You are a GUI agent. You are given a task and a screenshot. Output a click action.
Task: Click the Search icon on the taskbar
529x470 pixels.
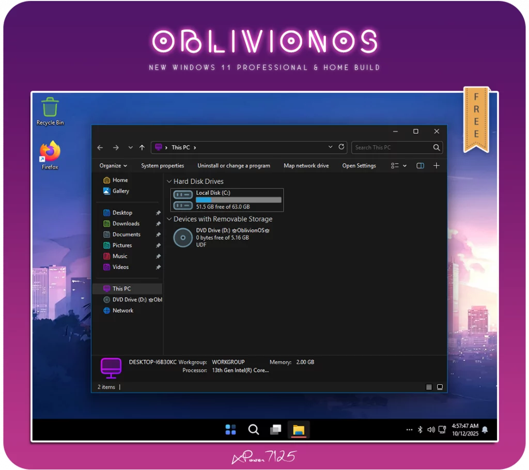tap(253, 429)
